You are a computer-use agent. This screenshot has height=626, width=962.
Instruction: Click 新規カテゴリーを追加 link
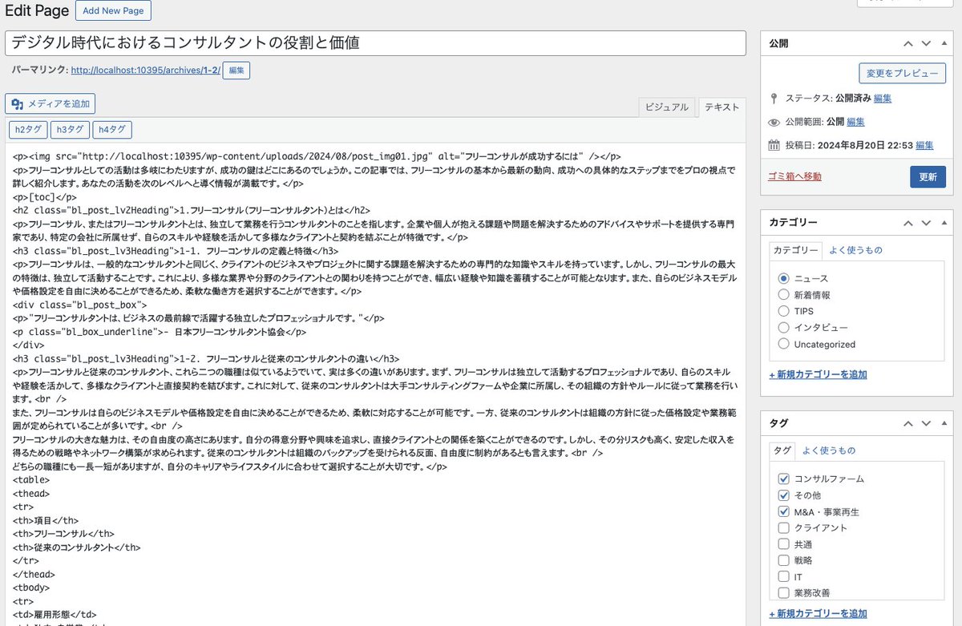(x=818, y=374)
